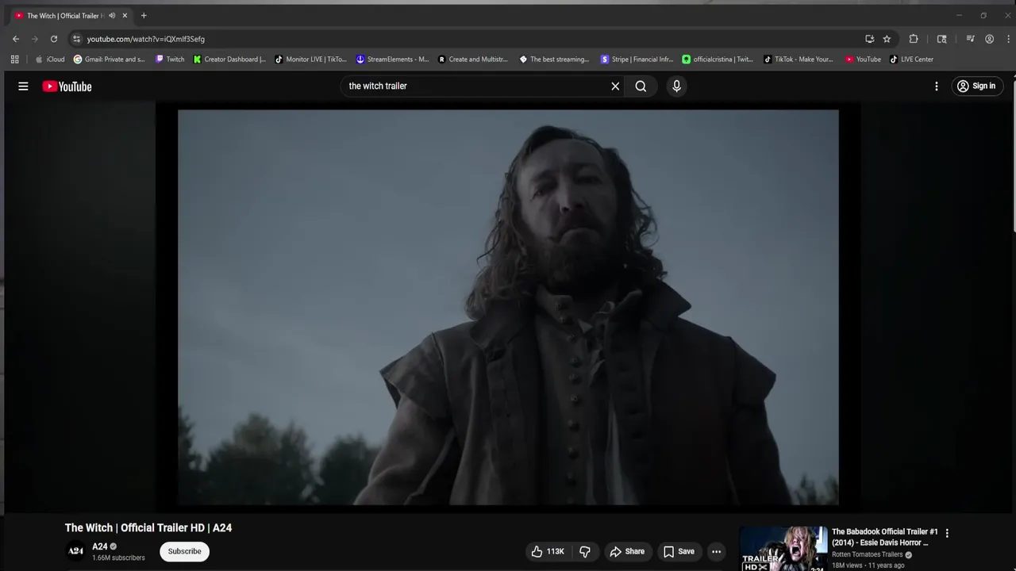Open Monitor LIVE TikTok bookmark

point(311,59)
